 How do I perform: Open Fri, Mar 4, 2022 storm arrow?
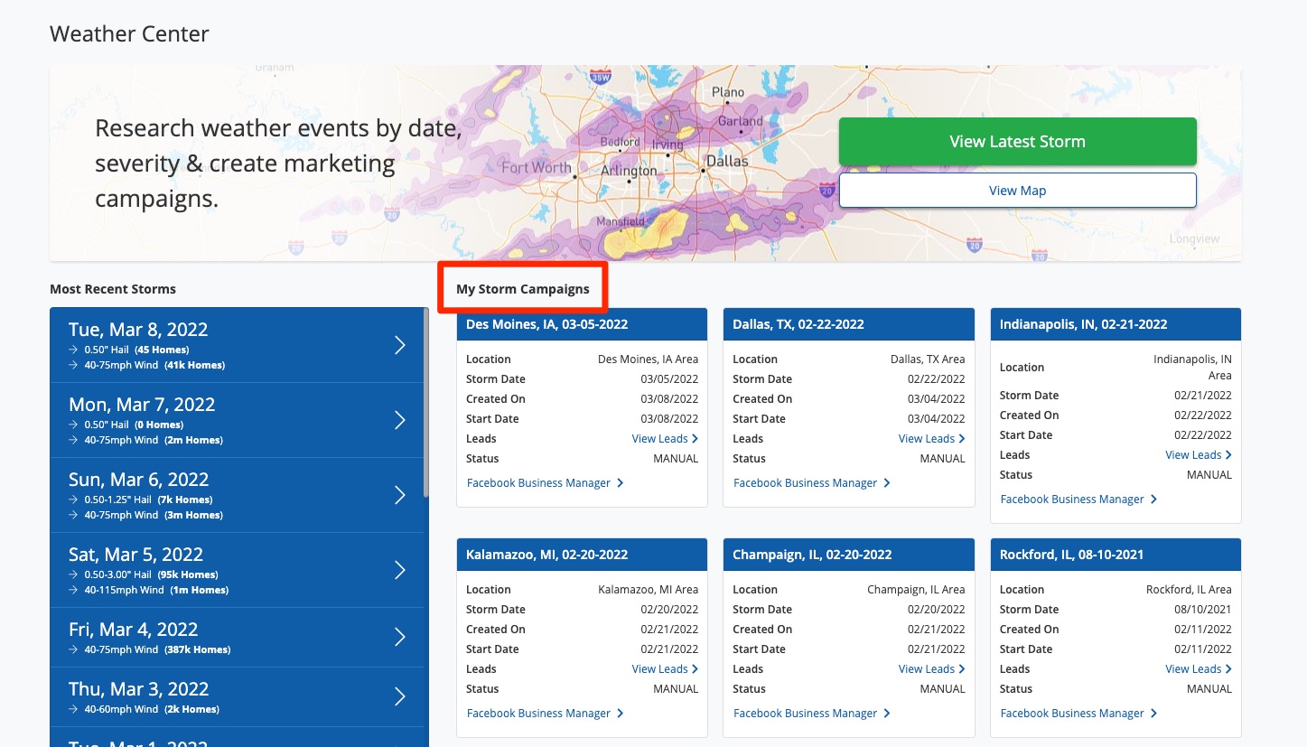(x=400, y=637)
